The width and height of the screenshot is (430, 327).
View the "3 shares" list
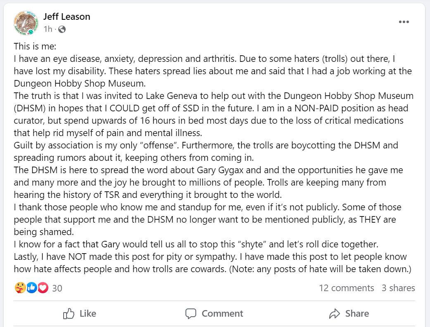click(x=398, y=288)
